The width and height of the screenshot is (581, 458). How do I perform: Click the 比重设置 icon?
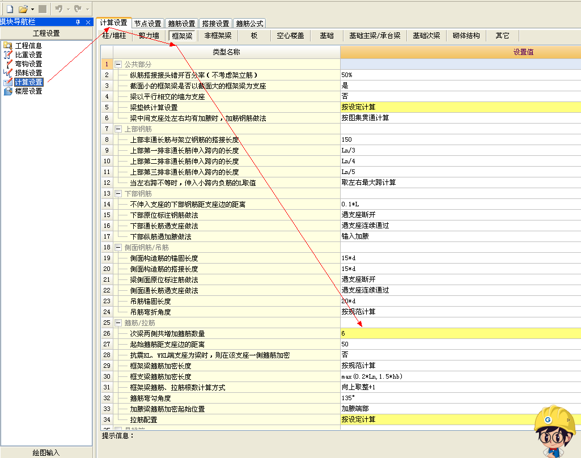tap(8, 55)
